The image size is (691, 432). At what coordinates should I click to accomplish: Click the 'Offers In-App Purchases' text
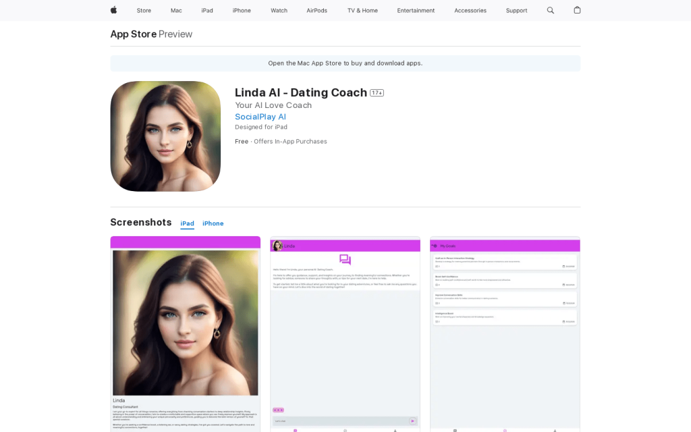click(290, 142)
